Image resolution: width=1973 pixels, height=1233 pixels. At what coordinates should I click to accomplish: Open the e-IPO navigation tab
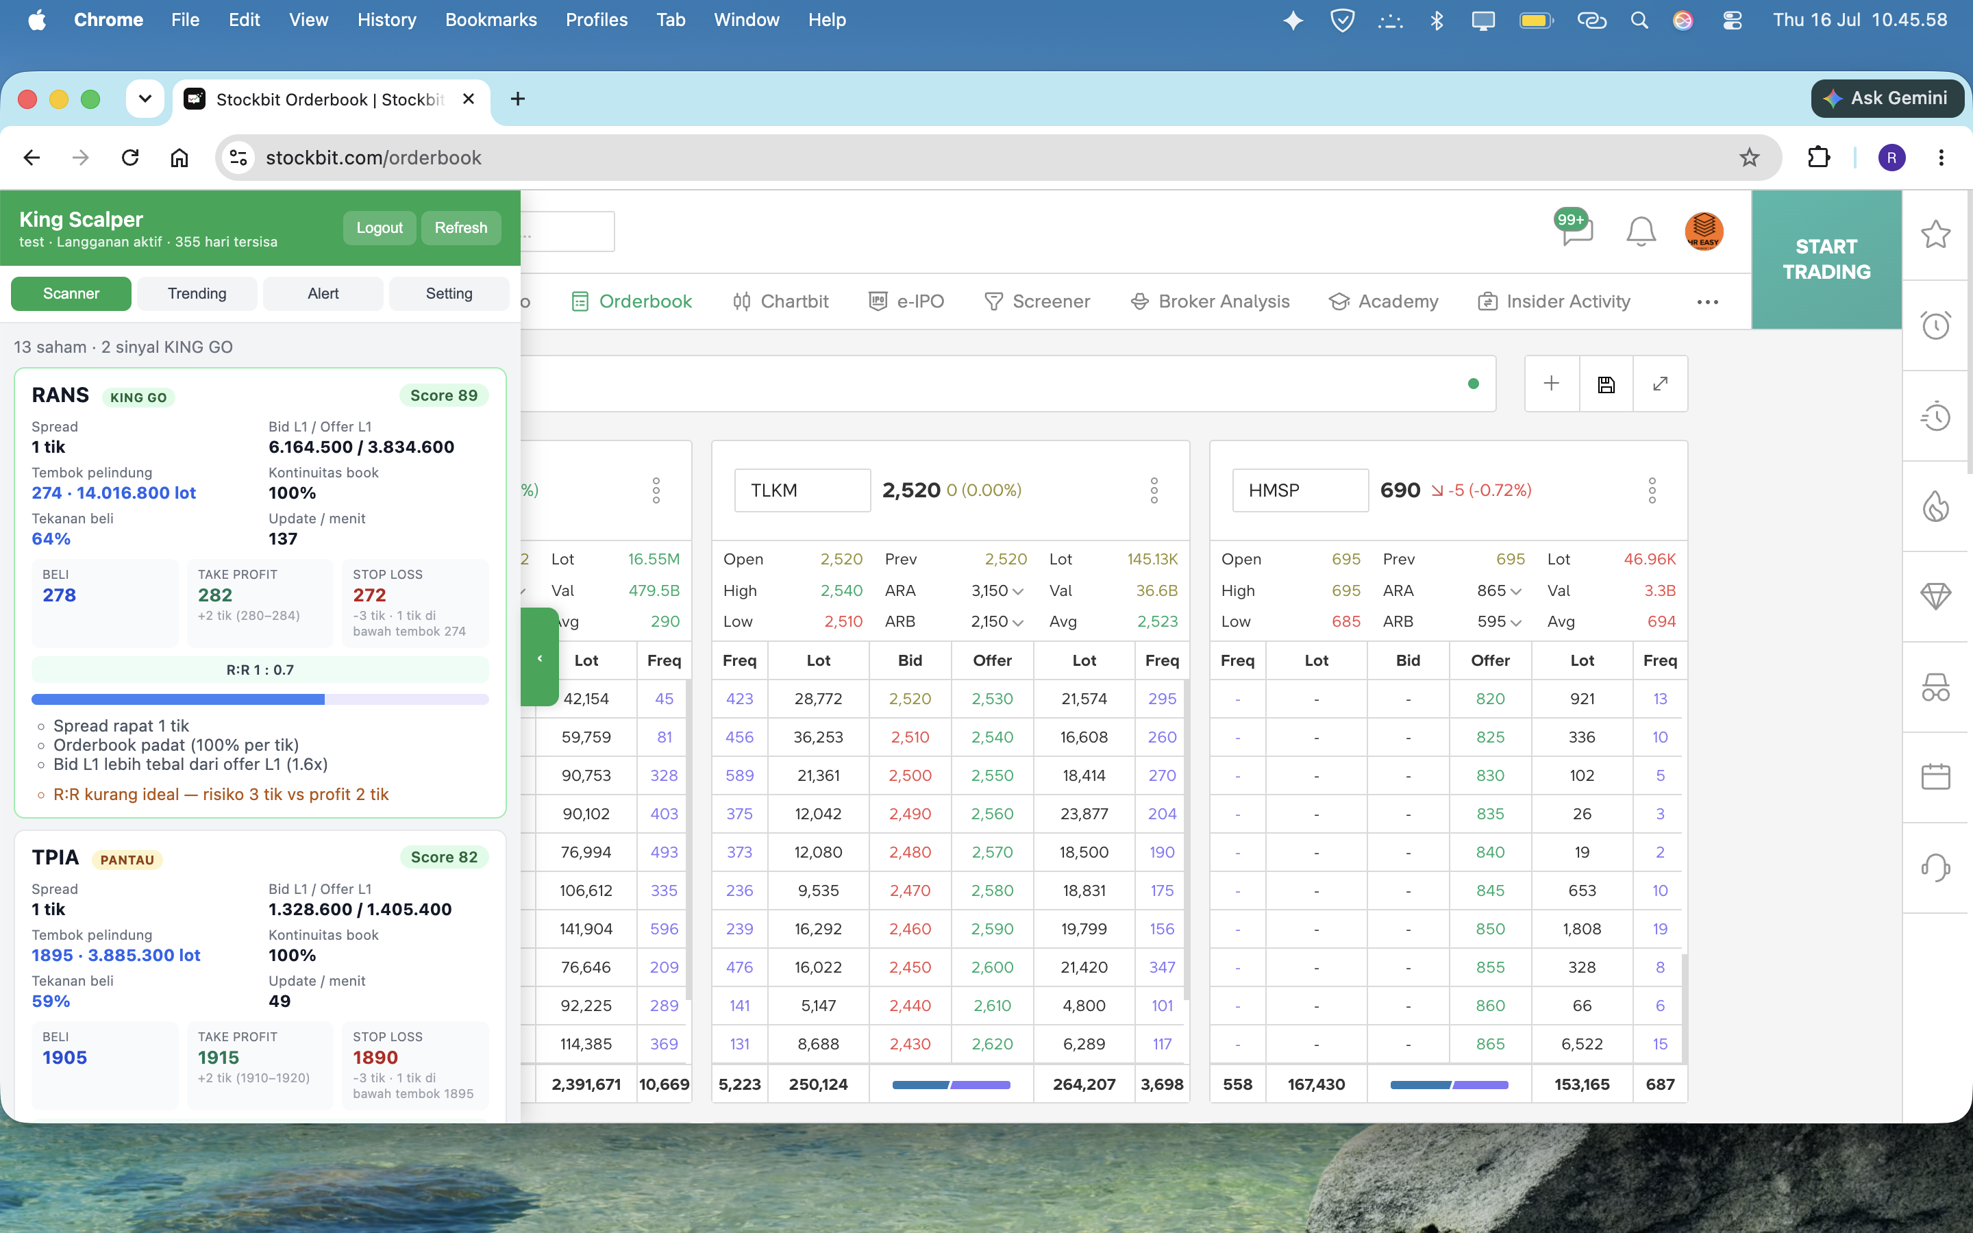(906, 301)
